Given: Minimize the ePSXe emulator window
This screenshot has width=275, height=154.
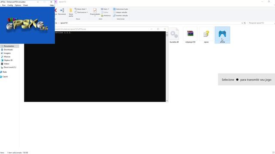Looking at the screenshot, I should point(38,2).
